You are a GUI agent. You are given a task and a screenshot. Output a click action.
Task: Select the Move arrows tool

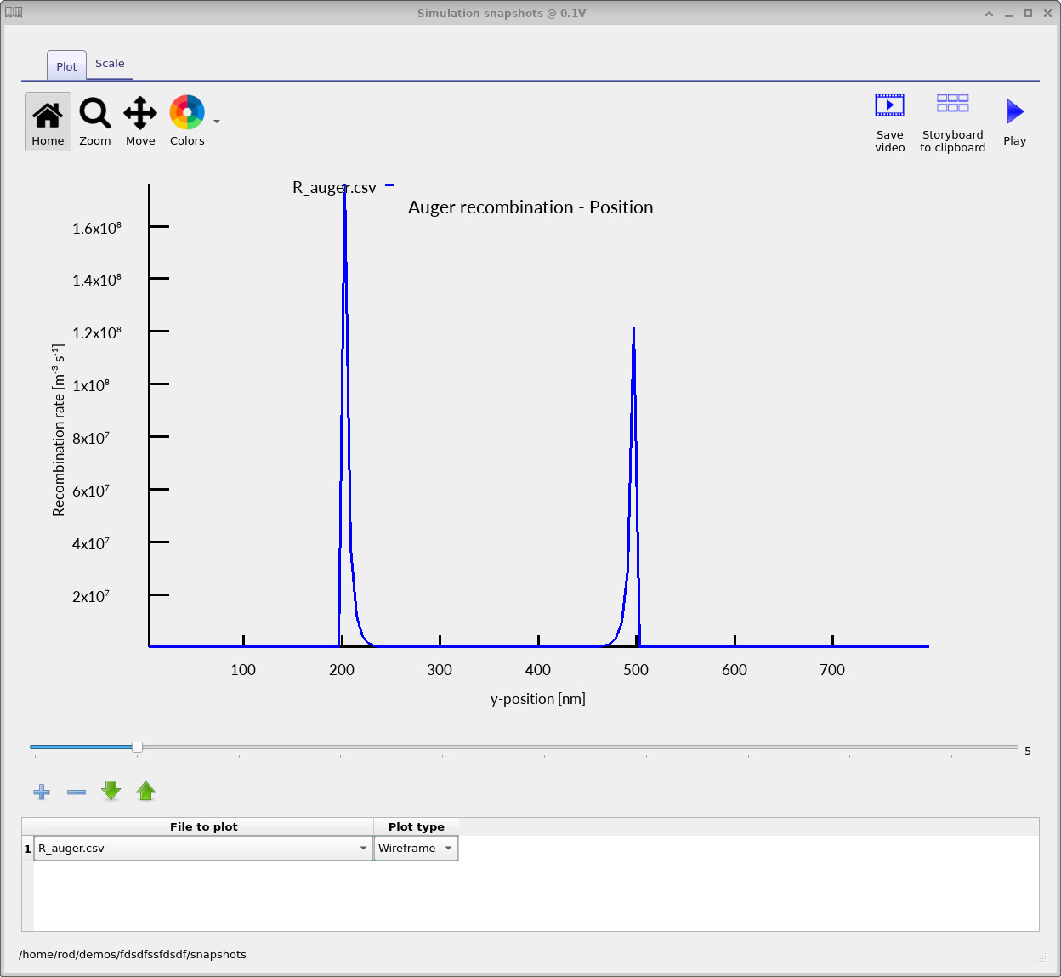point(140,122)
